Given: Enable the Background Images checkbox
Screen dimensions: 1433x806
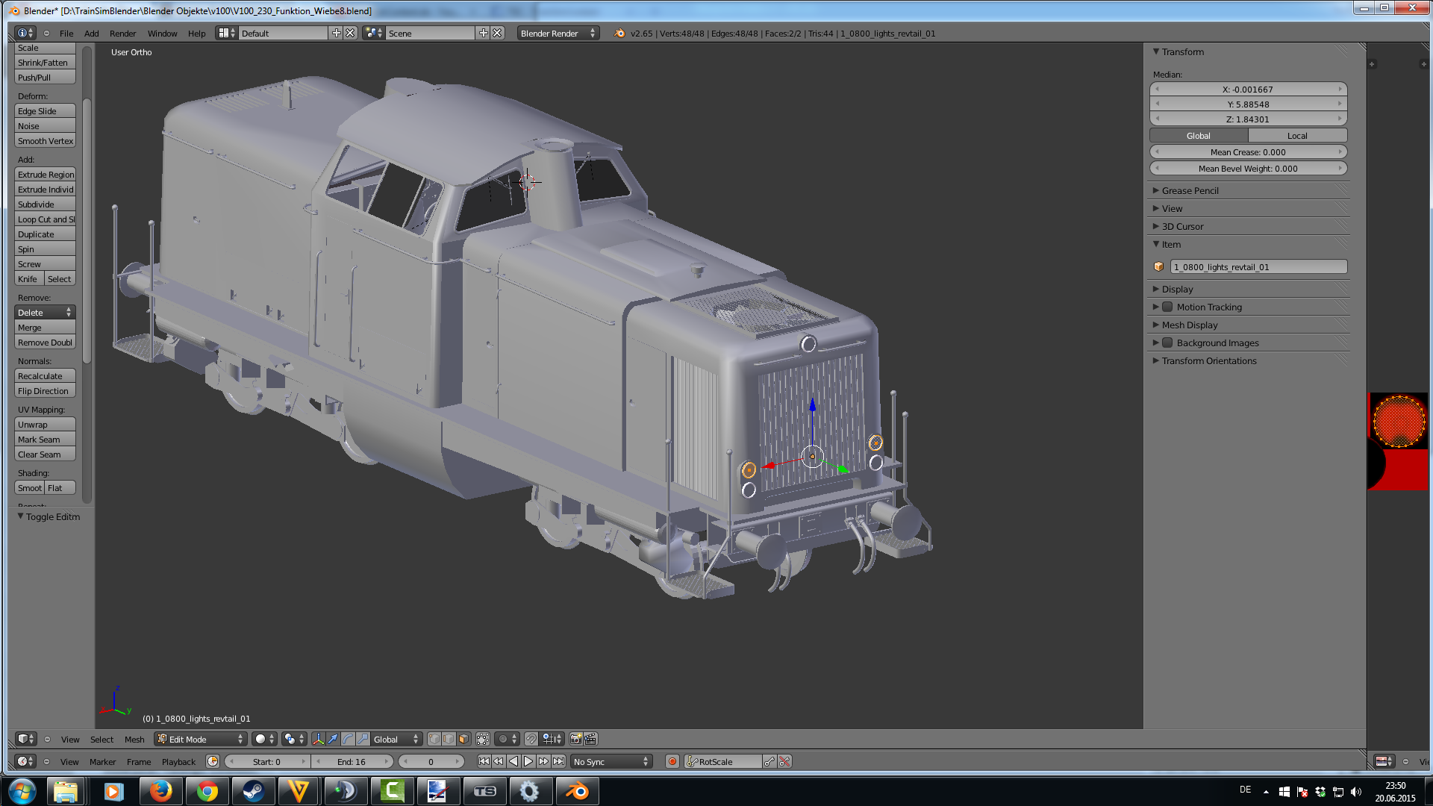Looking at the screenshot, I should [x=1167, y=343].
